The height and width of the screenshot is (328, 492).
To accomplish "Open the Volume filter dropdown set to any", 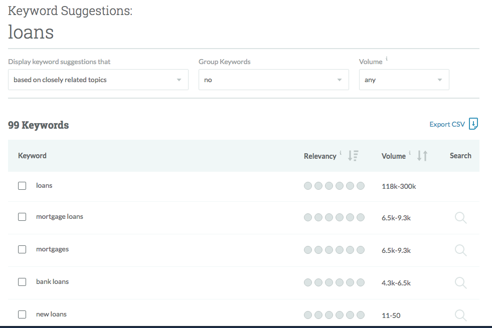I will click(x=404, y=80).
